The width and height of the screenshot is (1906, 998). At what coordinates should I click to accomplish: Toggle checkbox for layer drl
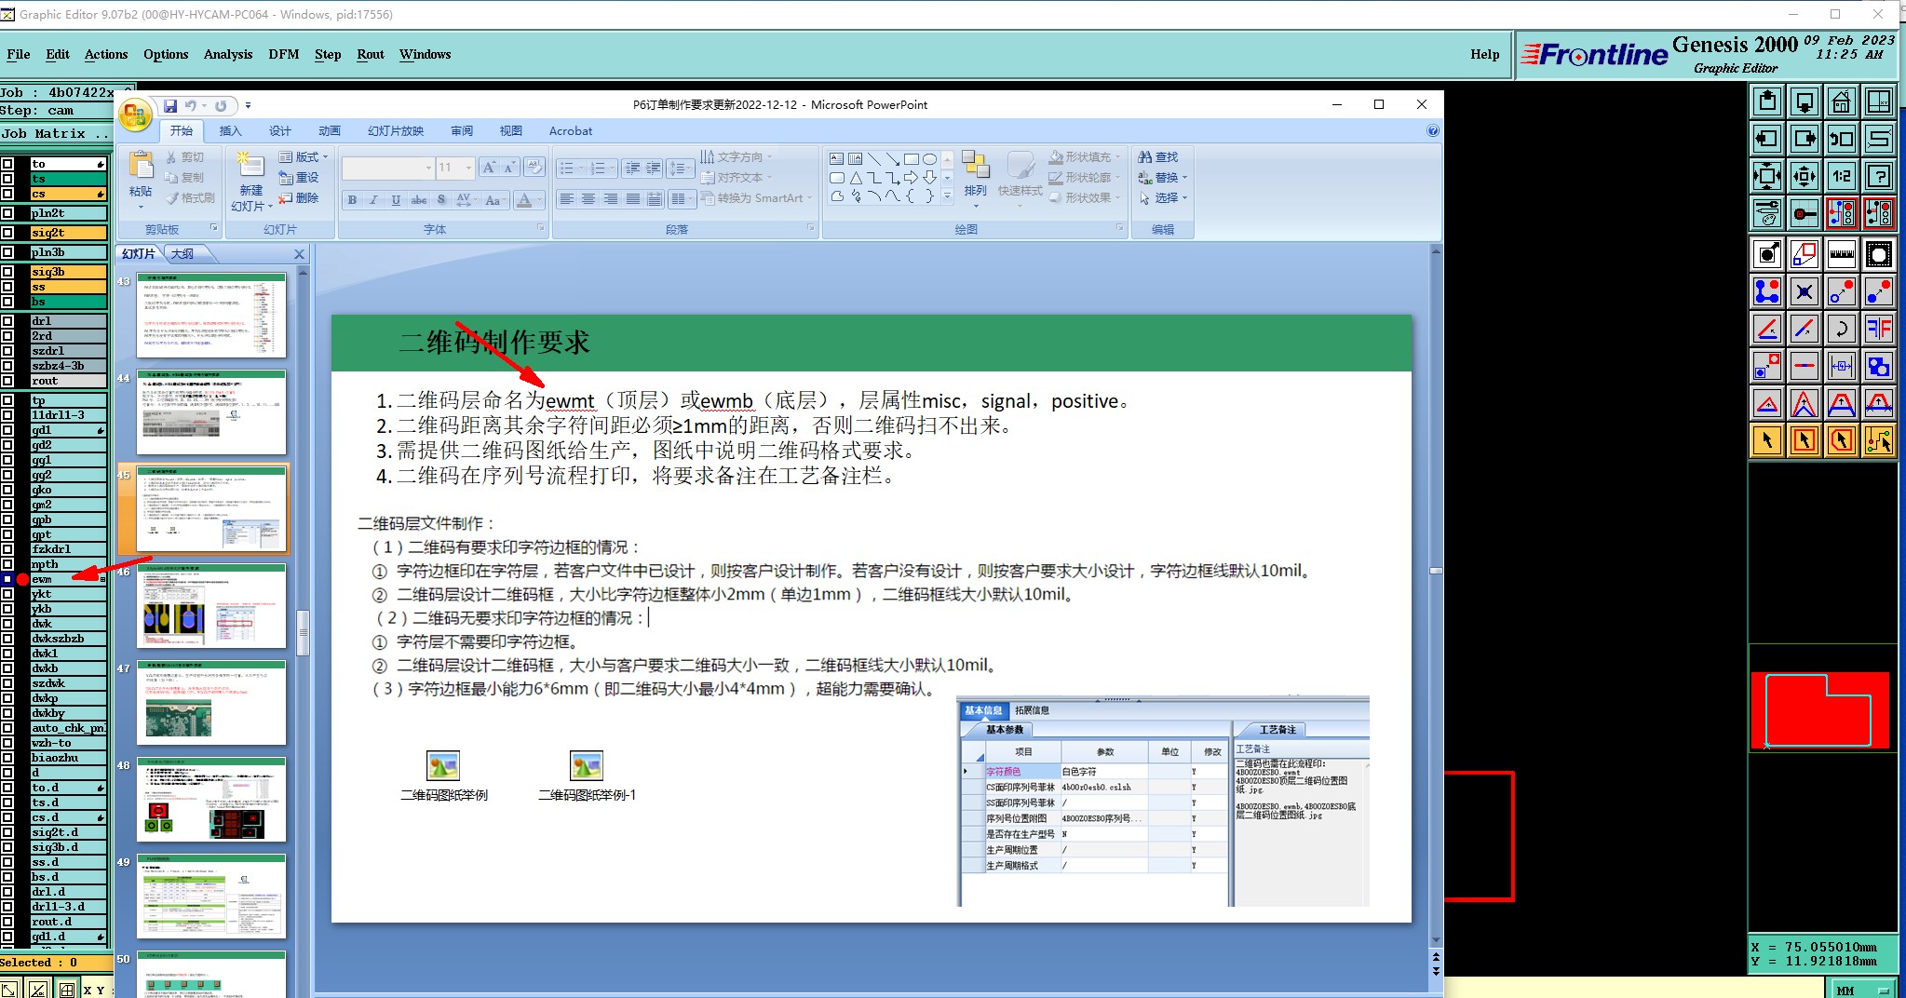pyautogui.click(x=7, y=321)
